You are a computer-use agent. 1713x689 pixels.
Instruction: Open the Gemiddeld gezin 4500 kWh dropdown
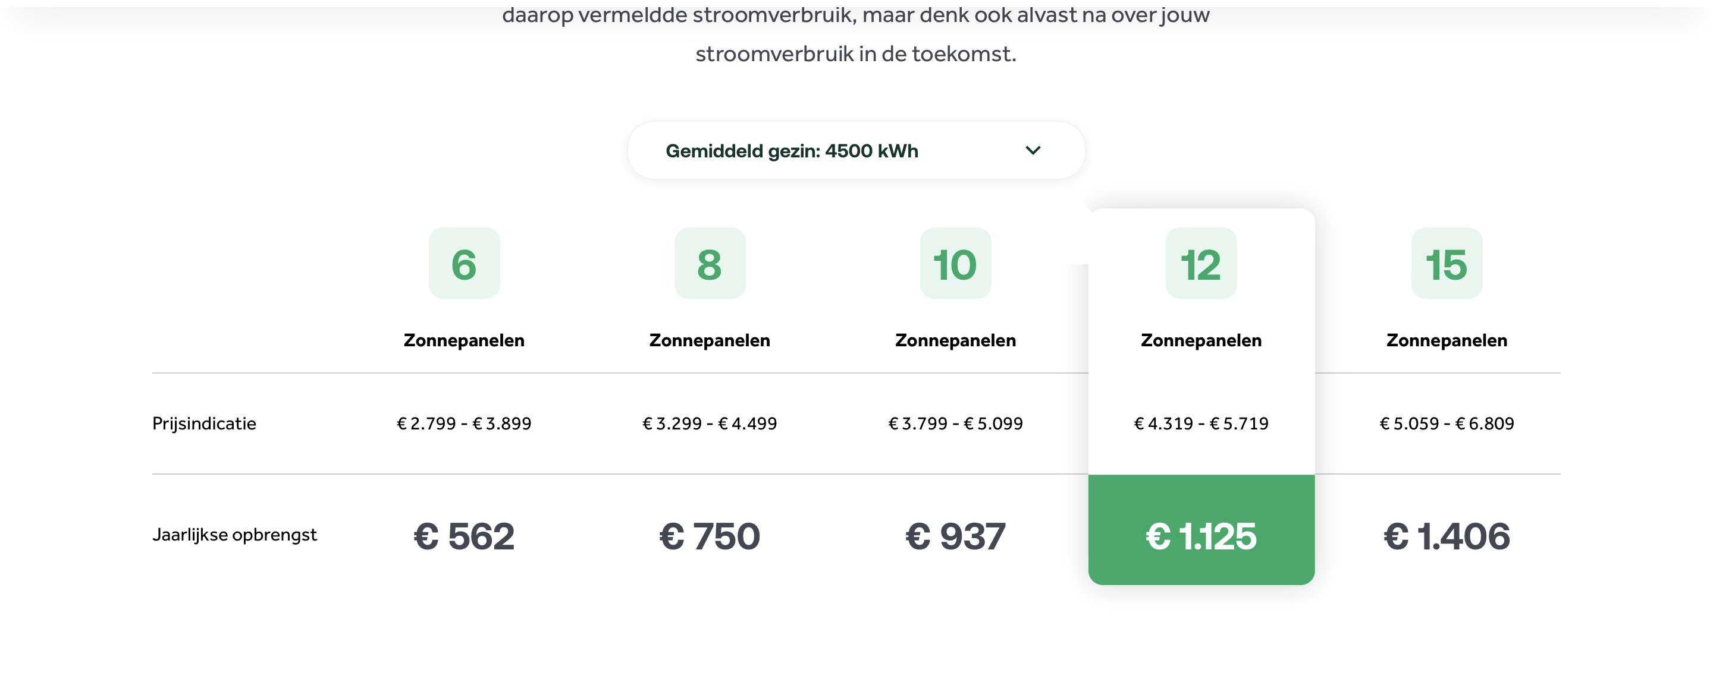[856, 151]
